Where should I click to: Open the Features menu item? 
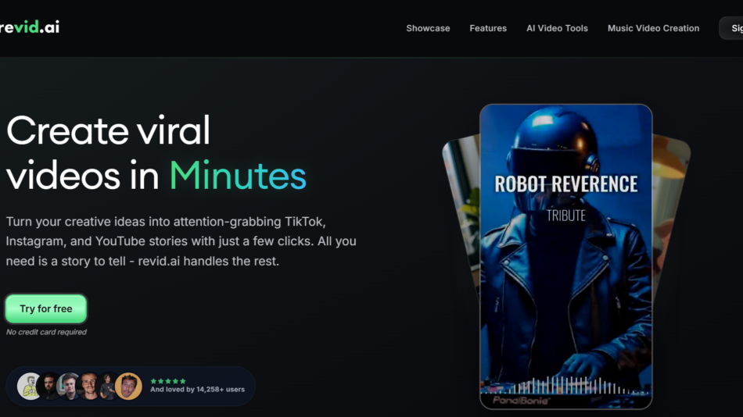coord(488,28)
